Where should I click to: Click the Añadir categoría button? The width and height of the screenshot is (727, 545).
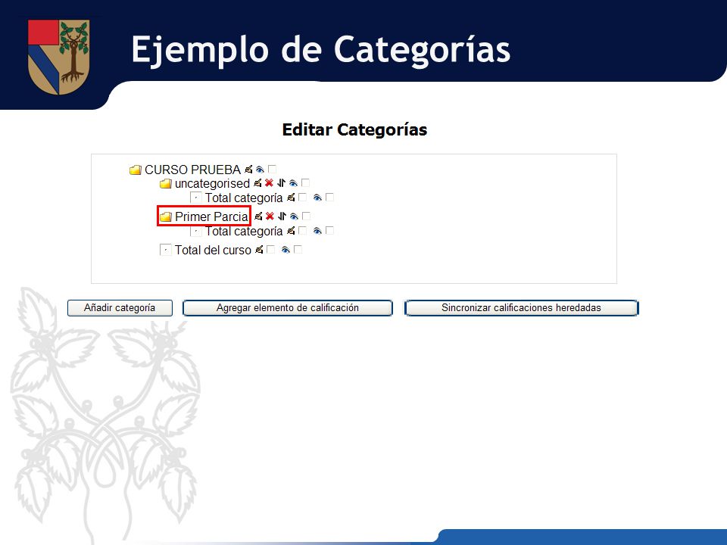[x=120, y=308]
